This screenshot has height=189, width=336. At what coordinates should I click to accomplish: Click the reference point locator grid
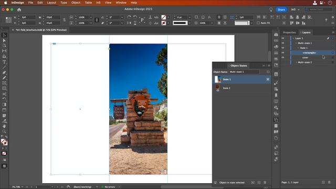tap(8, 20)
